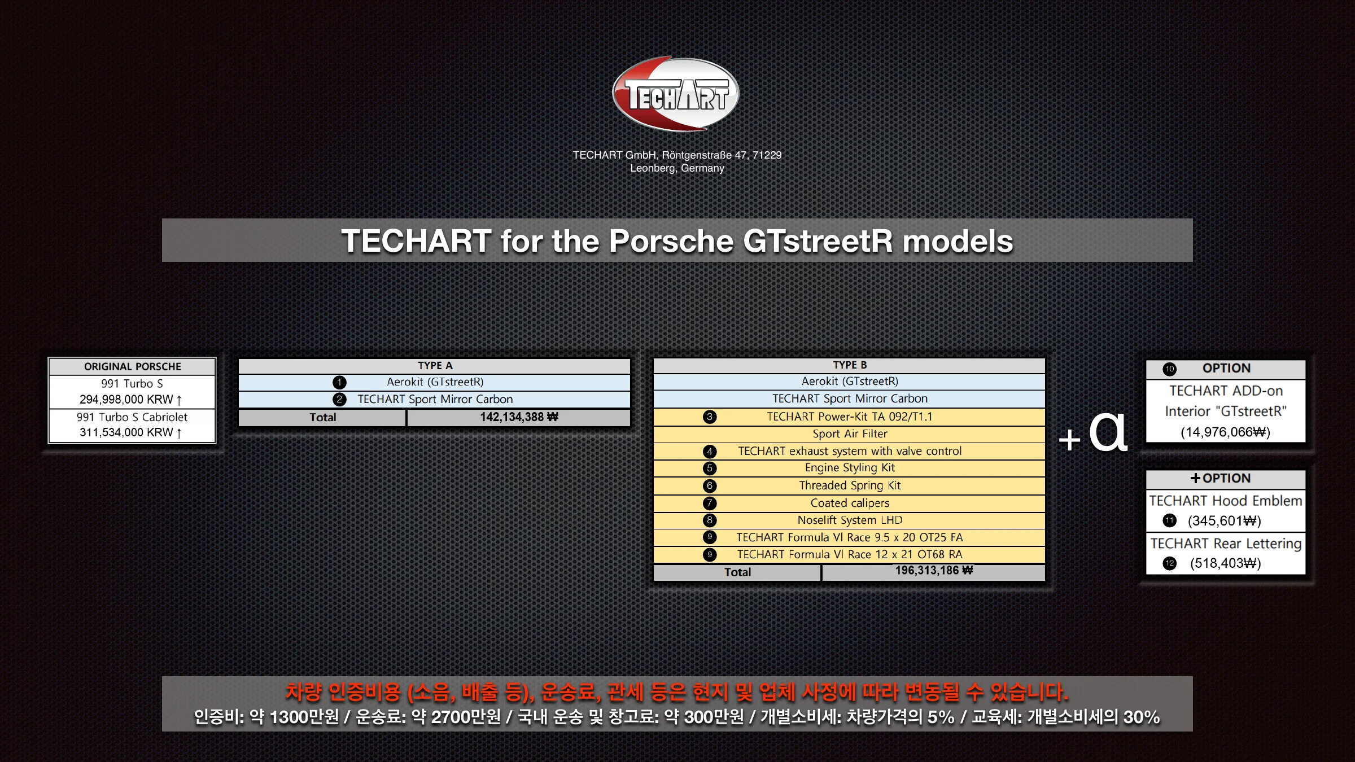
Task: Click the 294,998,000 KRW price
Action: 130,400
